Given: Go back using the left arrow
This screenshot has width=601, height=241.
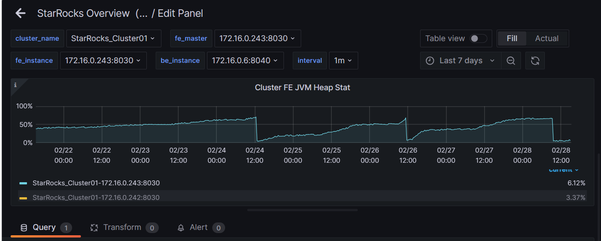Looking at the screenshot, I should click(21, 13).
